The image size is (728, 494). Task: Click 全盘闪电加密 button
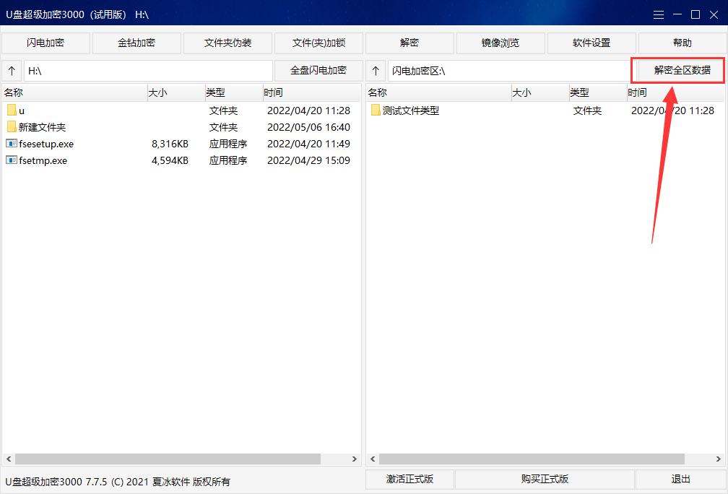coord(318,71)
